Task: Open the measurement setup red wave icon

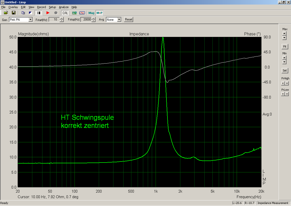Action: point(82,13)
